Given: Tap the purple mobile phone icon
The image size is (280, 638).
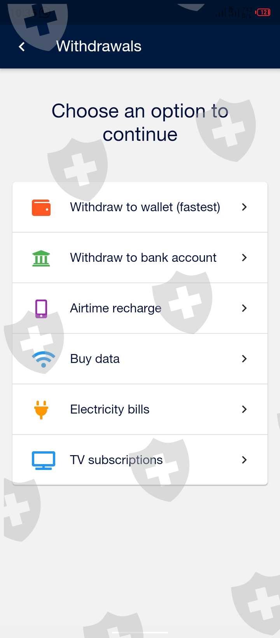Looking at the screenshot, I should click(41, 308).
